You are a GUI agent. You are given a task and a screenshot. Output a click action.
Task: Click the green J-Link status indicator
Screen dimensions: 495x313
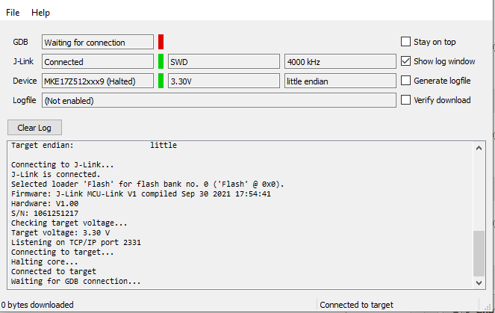161,61
